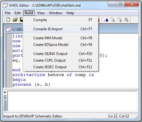
Task: Create a new file with the blank page icon
Action: coord(8,20)
